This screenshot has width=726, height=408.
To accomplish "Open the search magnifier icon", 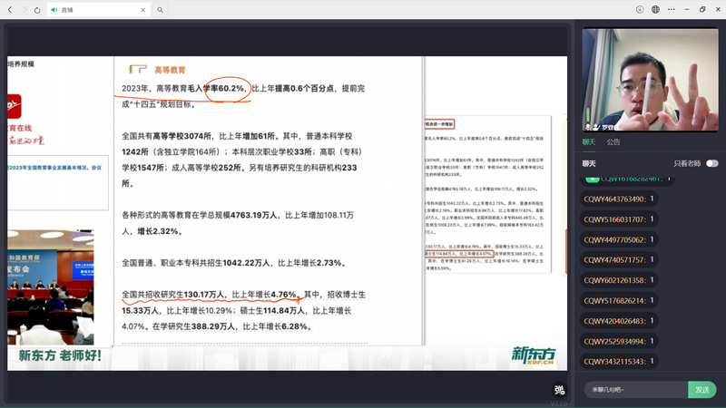I will [x=160, y=9].
